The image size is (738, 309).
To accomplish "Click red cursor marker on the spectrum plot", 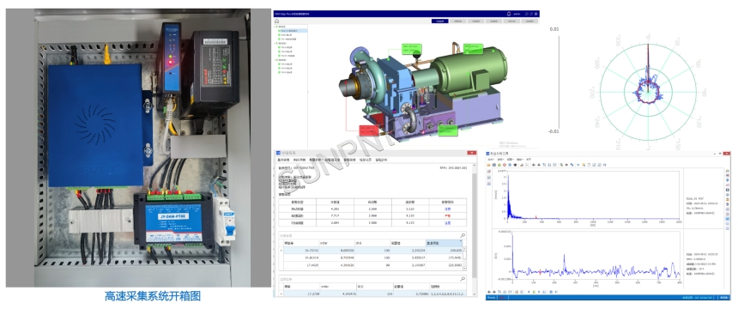I will point(536,217).
